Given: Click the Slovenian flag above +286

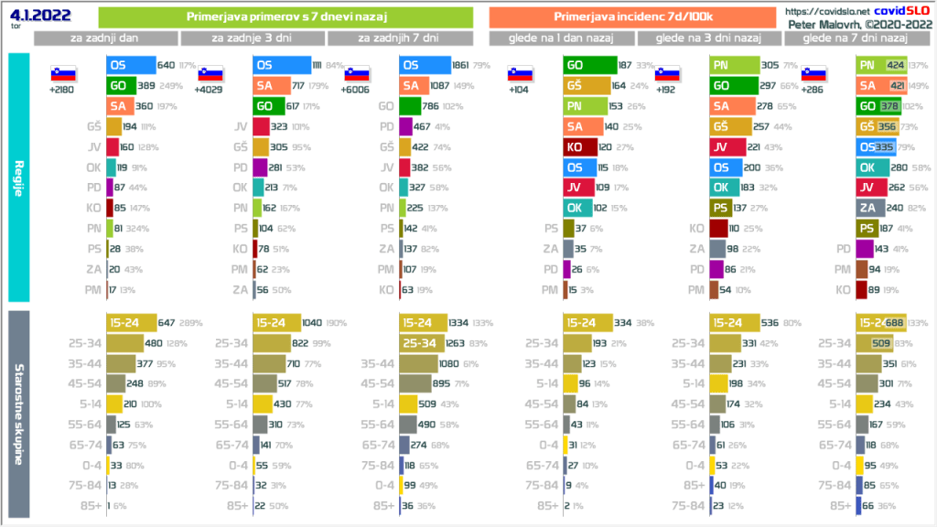Looking at the screenshot, I should pos(813,75).
